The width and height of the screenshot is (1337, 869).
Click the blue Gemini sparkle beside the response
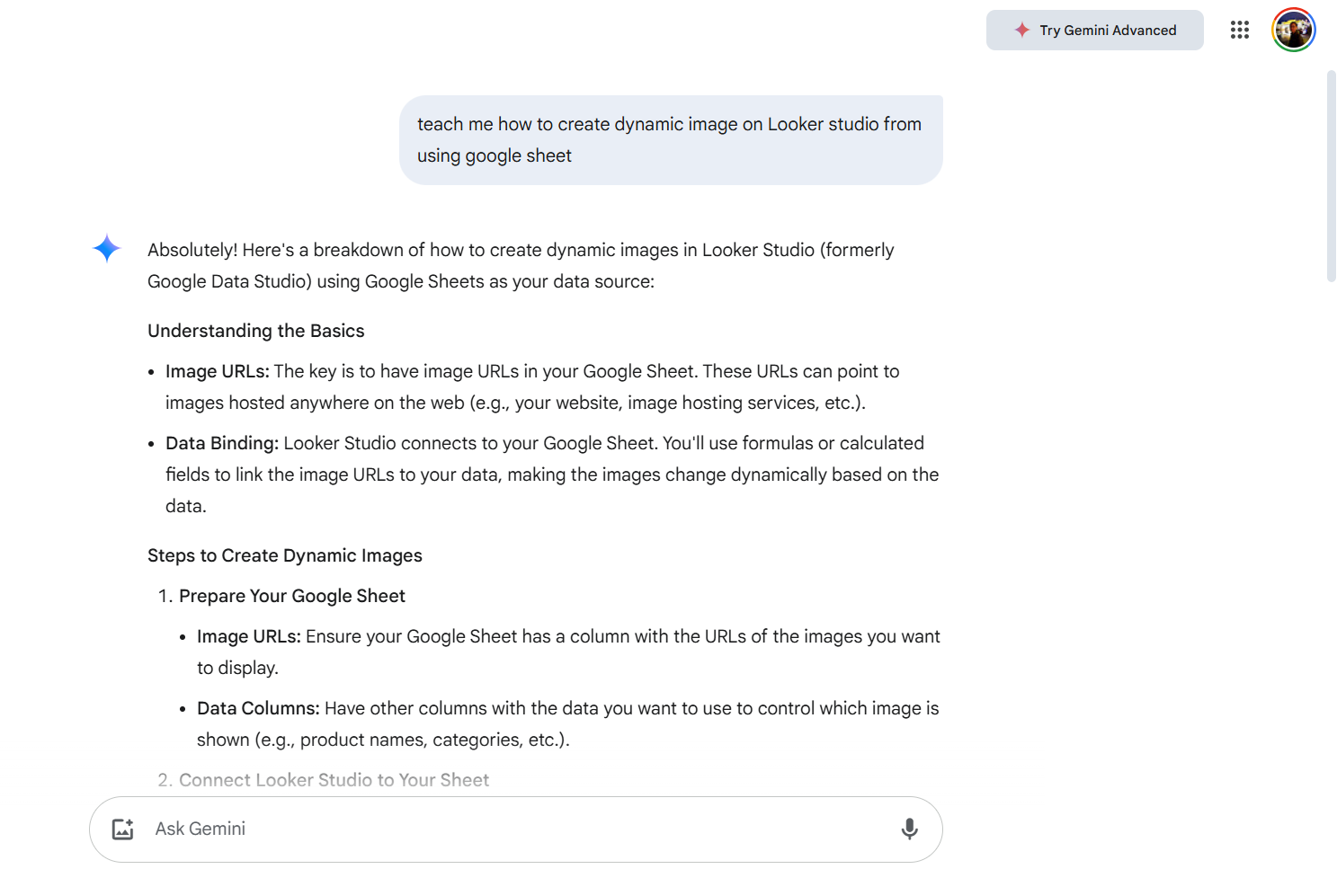[x=107, y=248]
